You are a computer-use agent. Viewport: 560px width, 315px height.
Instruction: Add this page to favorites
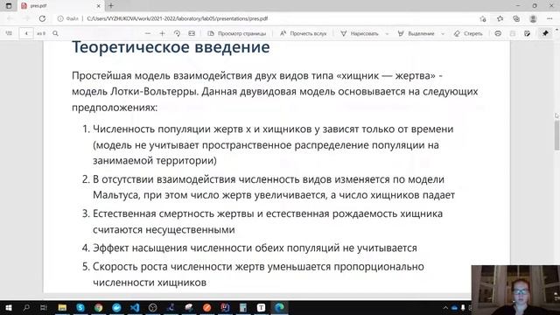click(483, 19)
